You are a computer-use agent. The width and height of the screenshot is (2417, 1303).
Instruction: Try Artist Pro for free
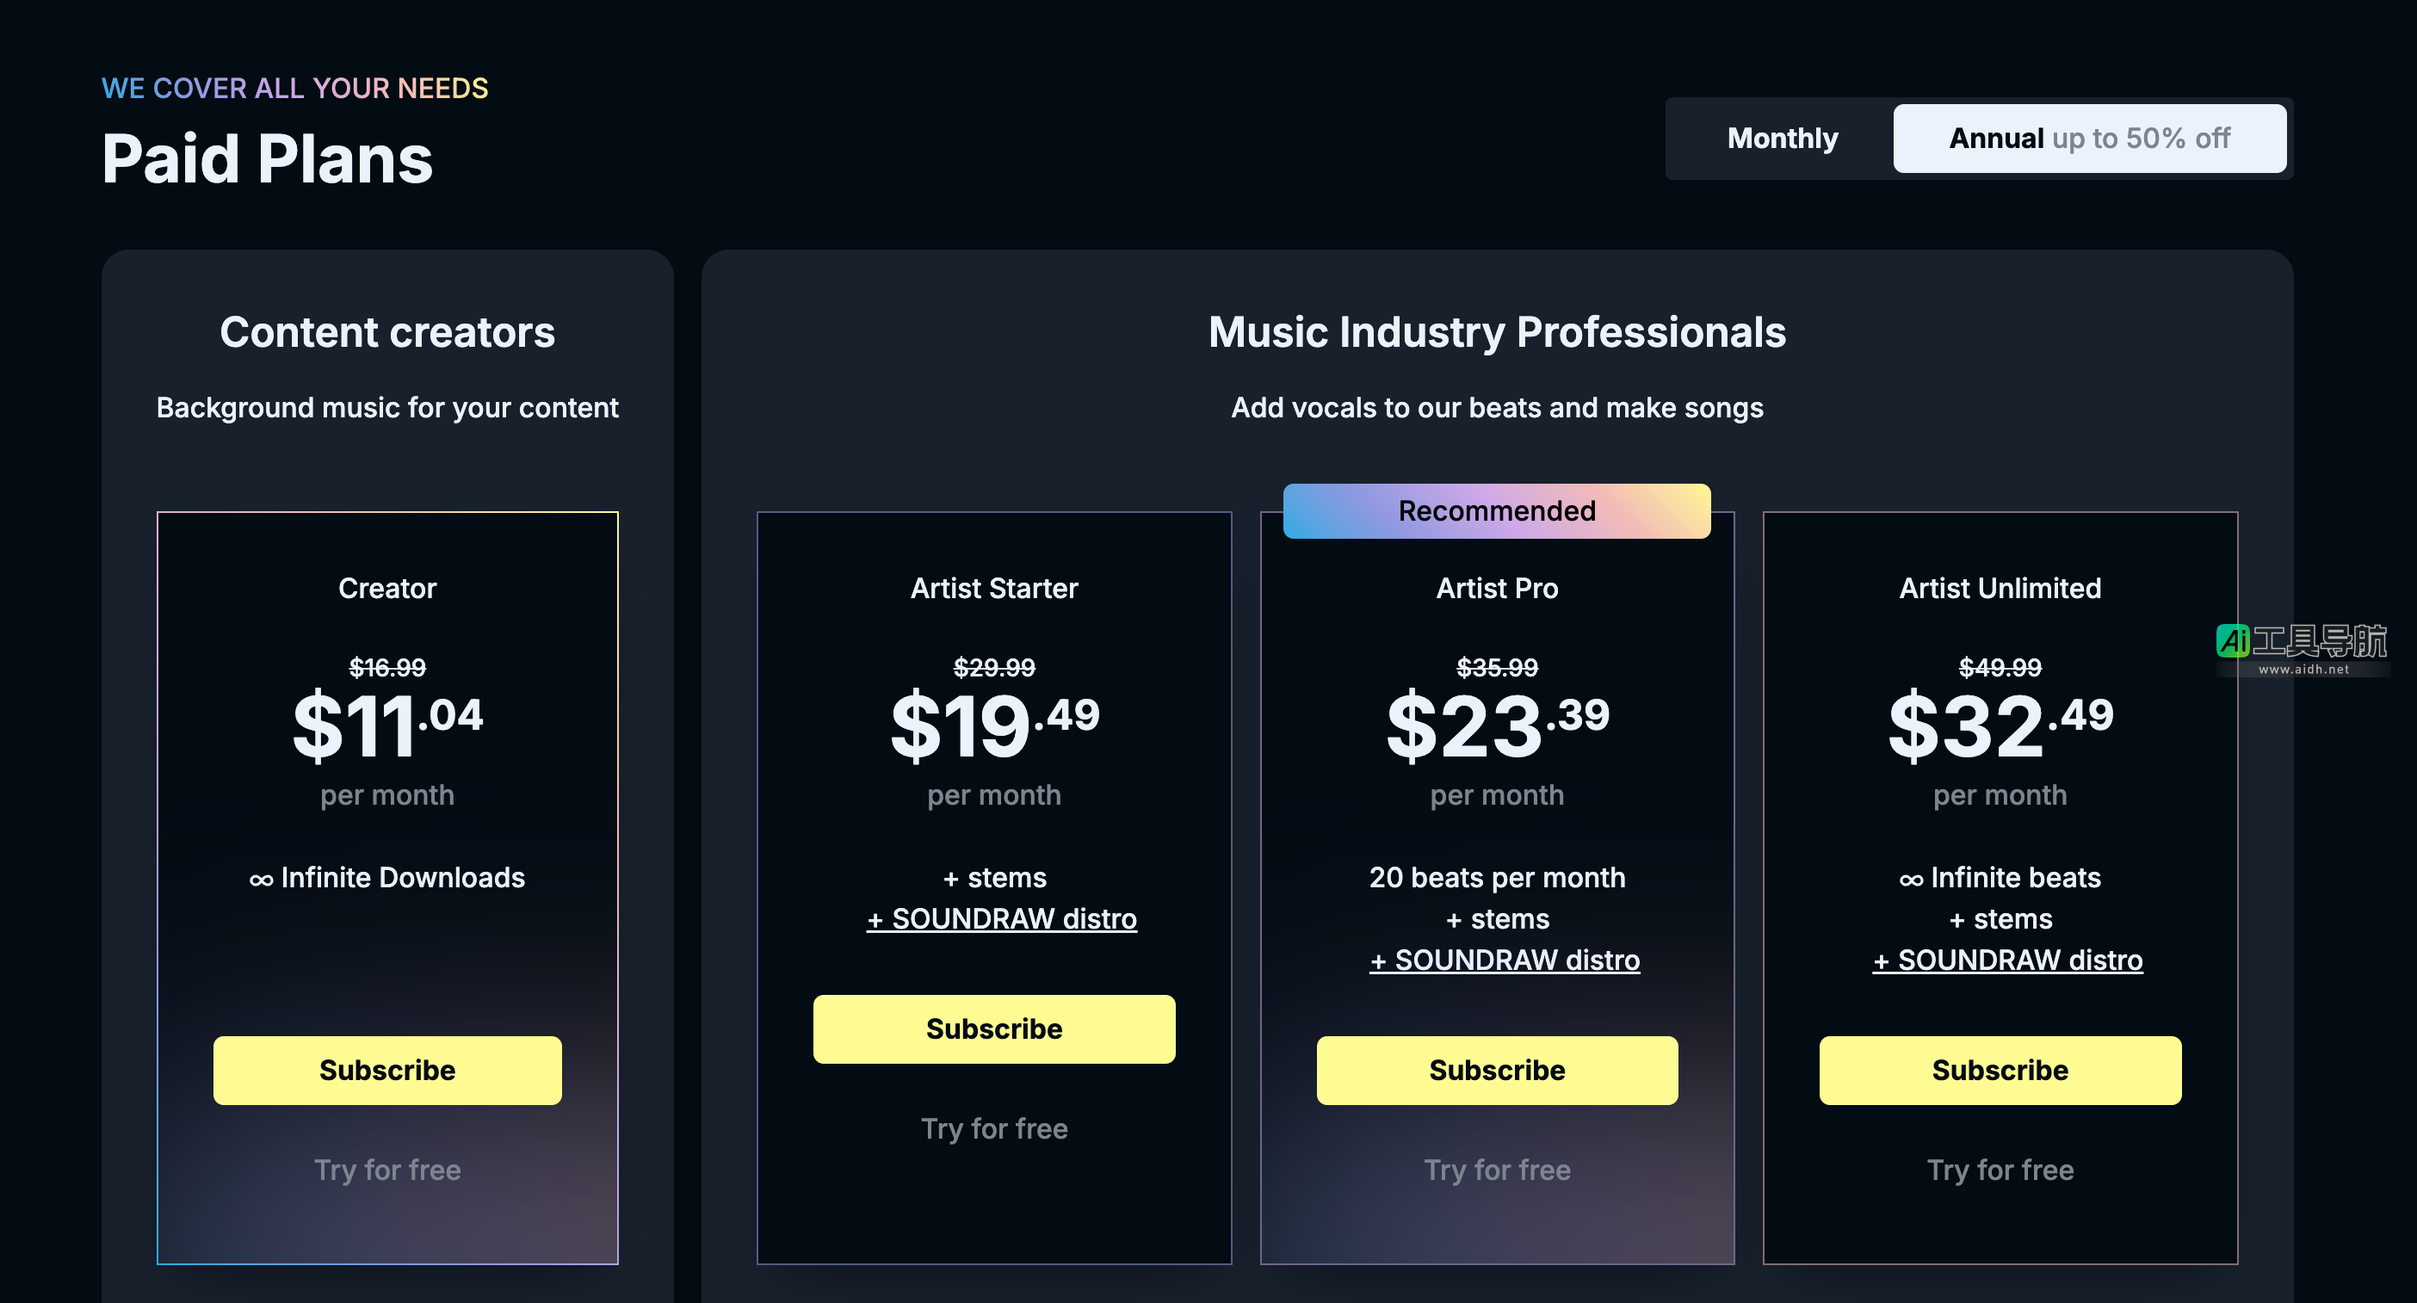coord(1497,1170)
